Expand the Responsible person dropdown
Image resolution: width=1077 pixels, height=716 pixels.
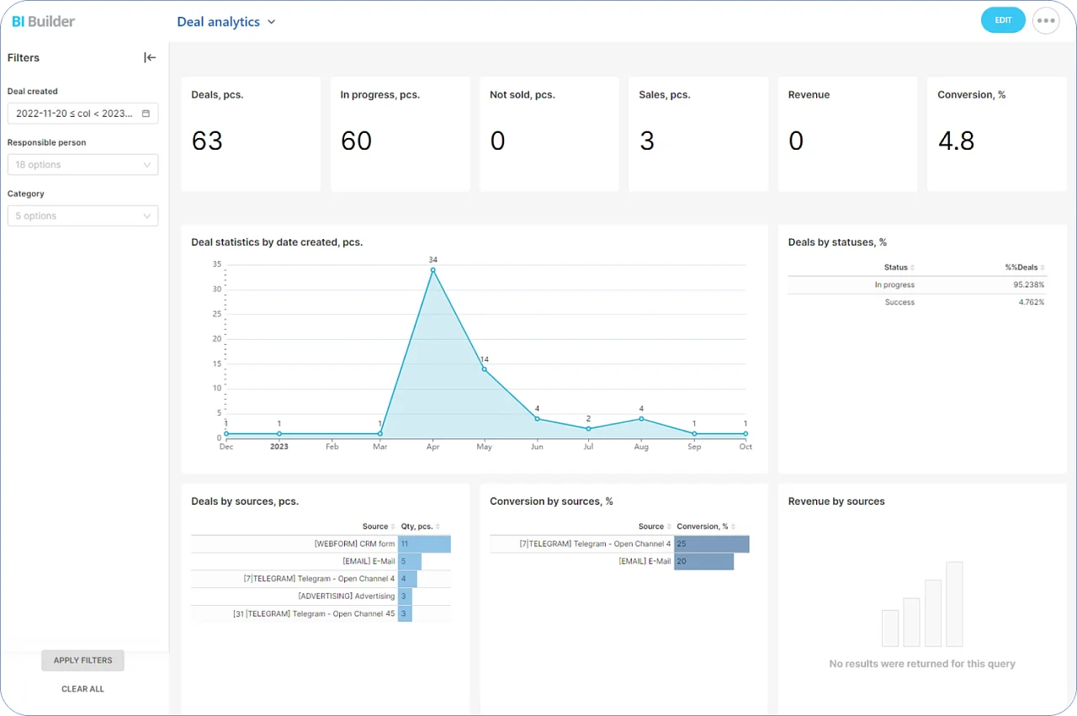(x=82, y=165)
